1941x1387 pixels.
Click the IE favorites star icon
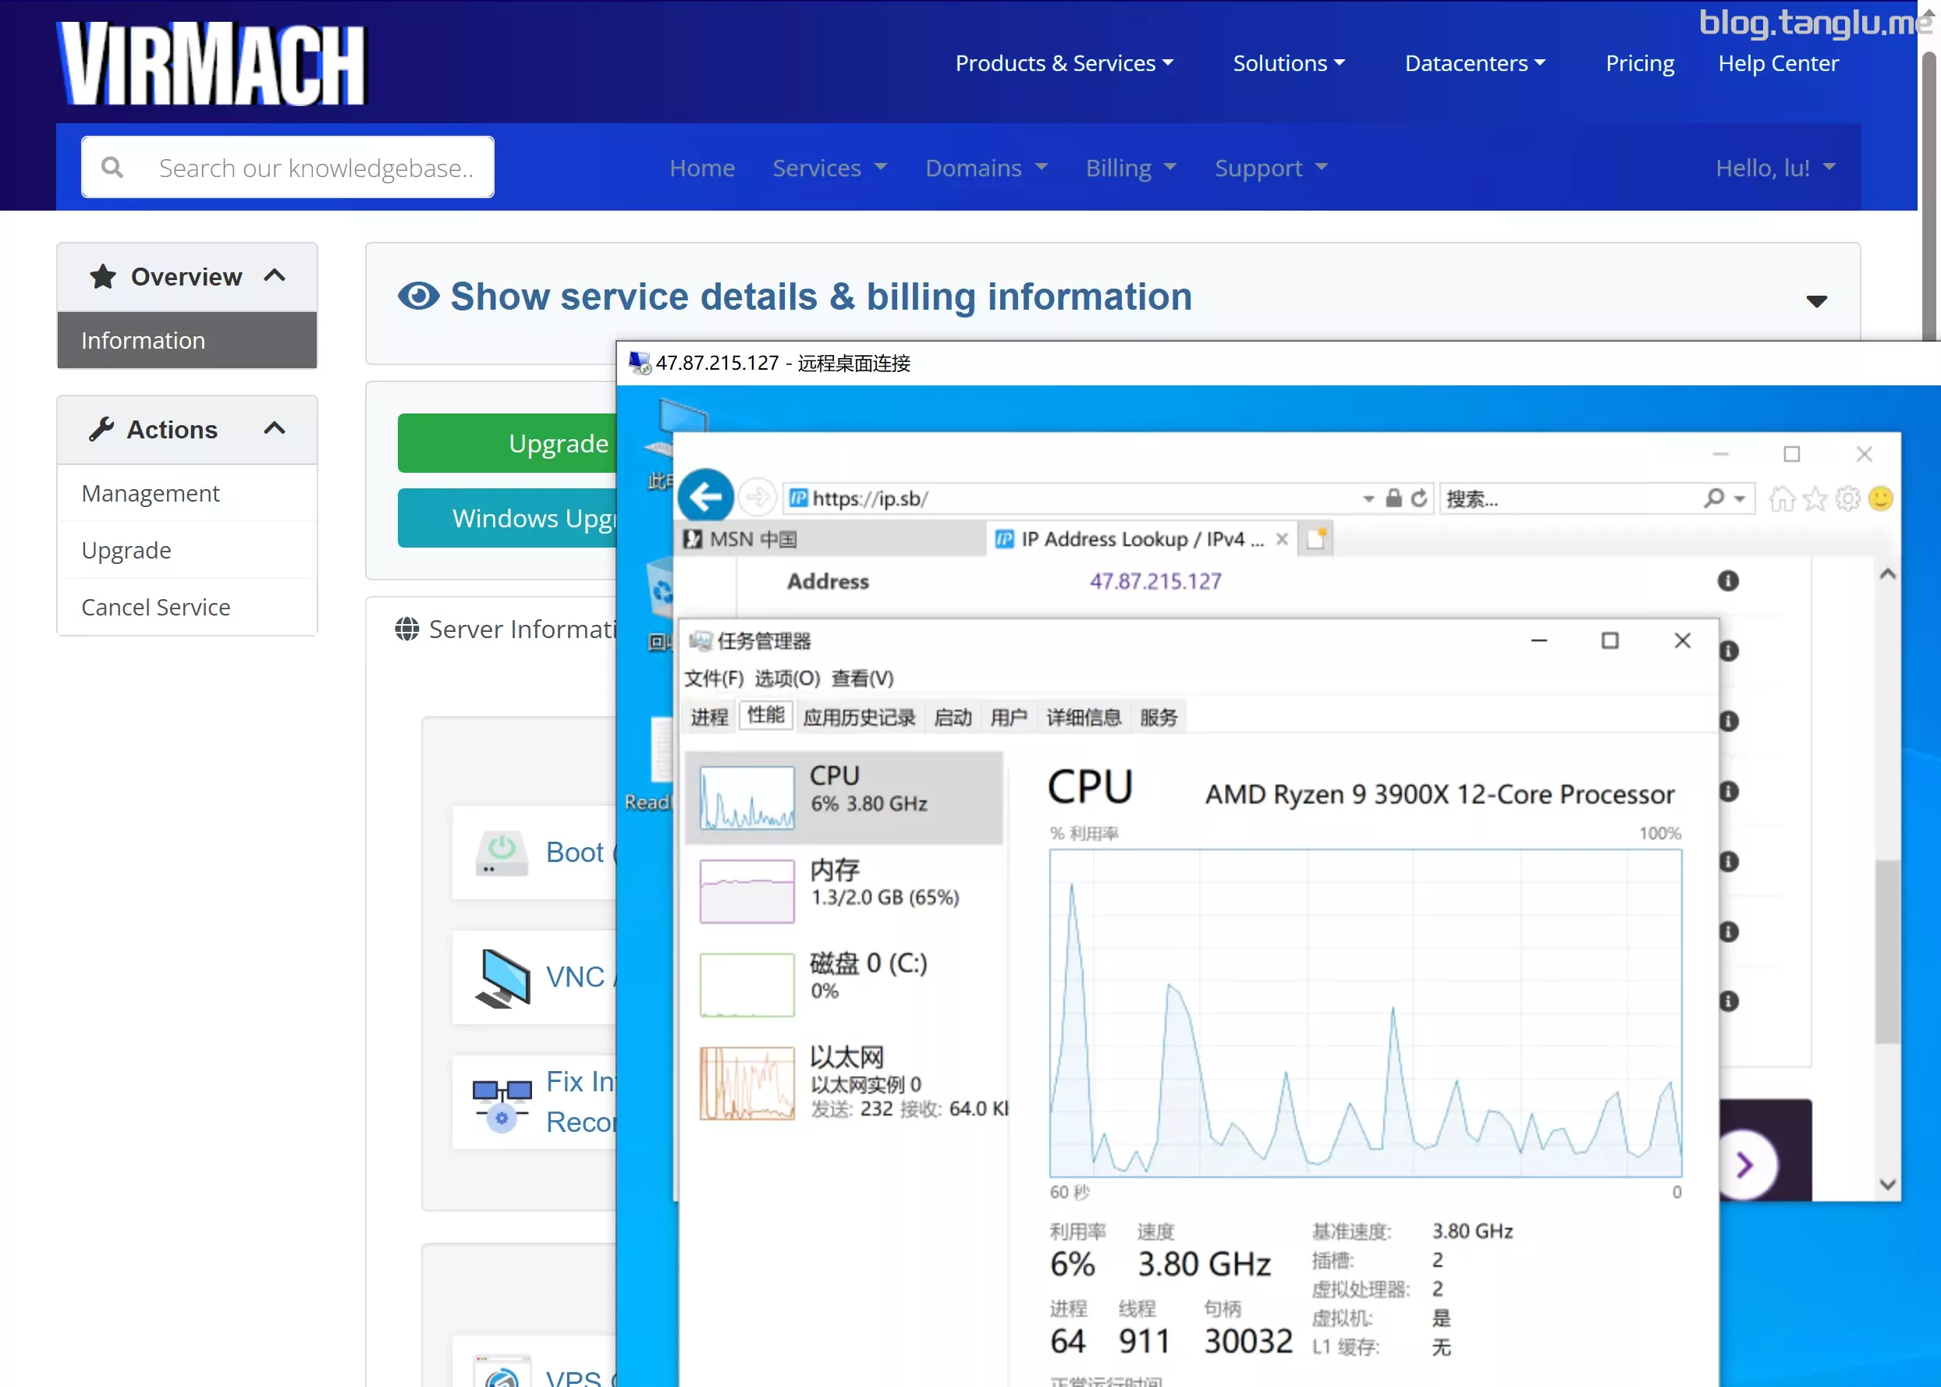pos(1815,498)
